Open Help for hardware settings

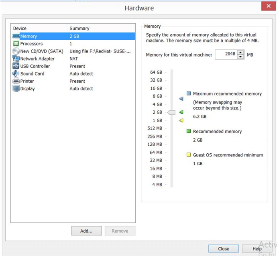tap(257, 249)
